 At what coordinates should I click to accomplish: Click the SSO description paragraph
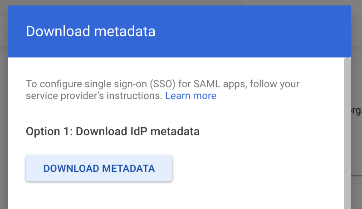(136, 90)
